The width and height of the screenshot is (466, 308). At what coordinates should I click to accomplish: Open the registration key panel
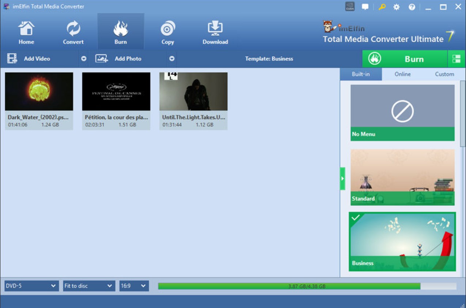[x=382, y=6]
